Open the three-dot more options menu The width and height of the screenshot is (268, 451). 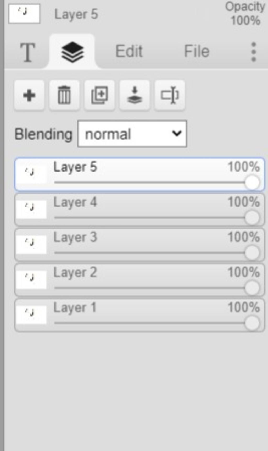point(253,52)
